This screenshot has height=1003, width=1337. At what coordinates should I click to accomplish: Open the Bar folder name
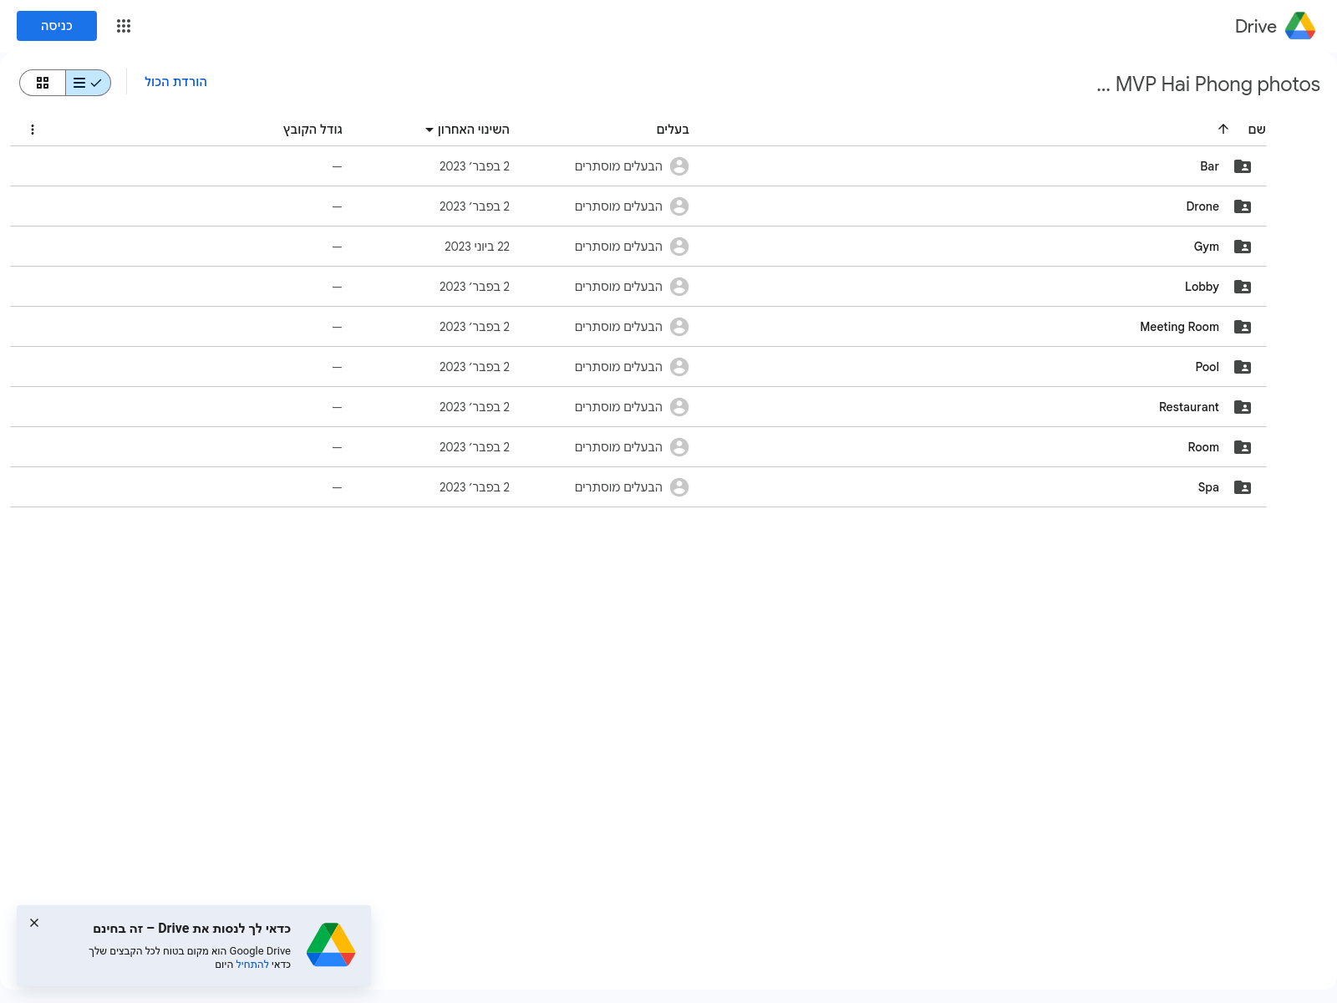[1209, 166]
